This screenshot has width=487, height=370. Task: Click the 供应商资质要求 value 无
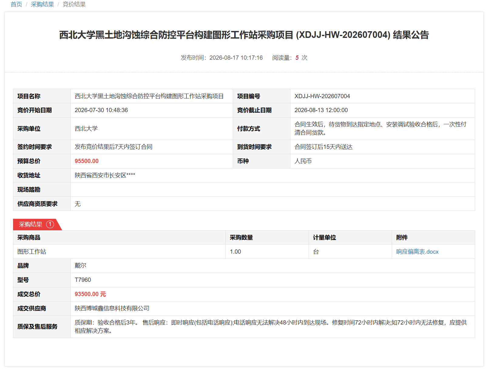pyautogui.click(x=78, y=204)
